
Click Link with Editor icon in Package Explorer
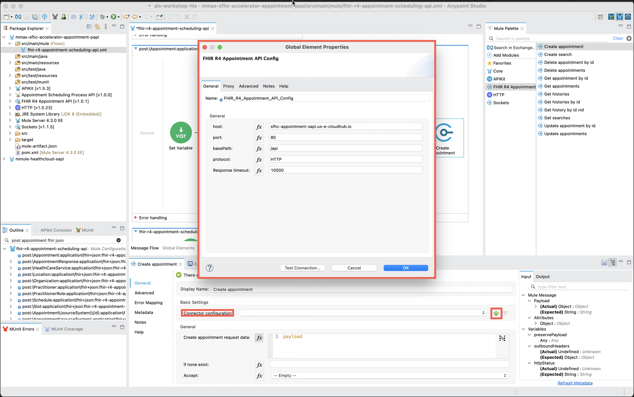97,27
